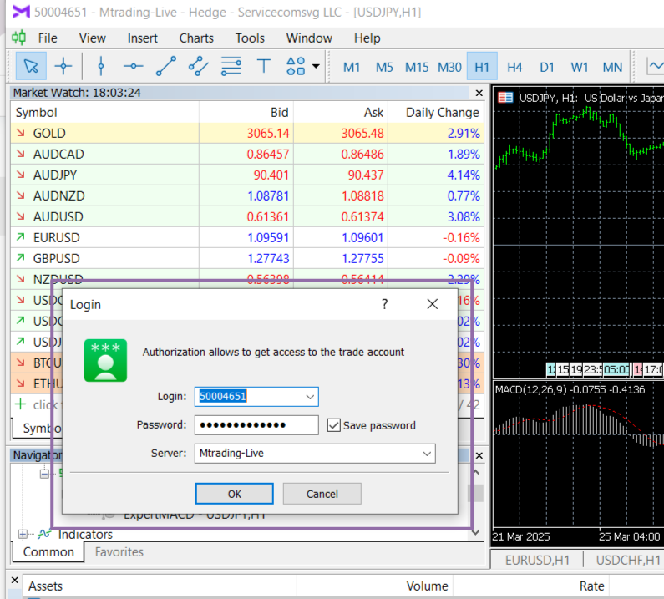Close the Login dialog

click(x=432, y=304)
